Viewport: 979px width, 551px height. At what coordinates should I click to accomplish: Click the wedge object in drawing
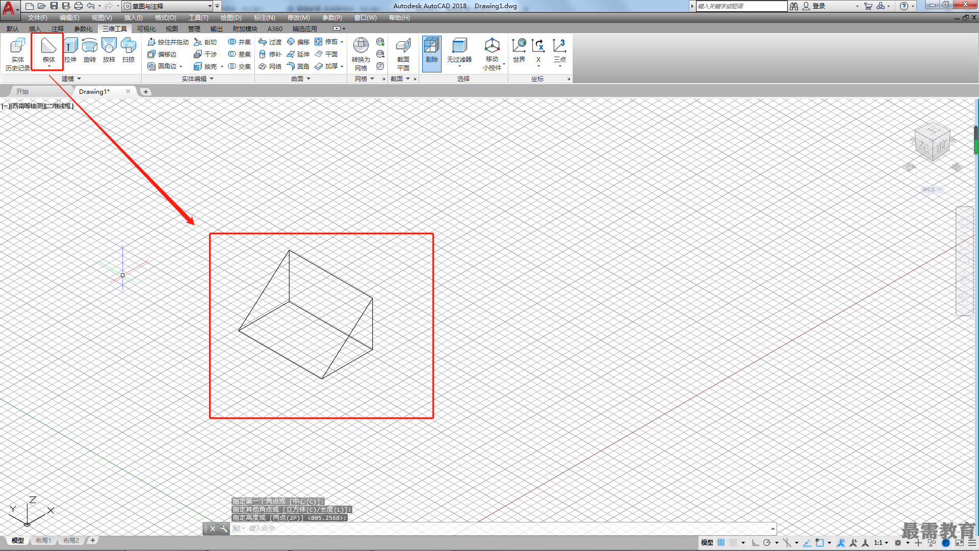[305, 314]
